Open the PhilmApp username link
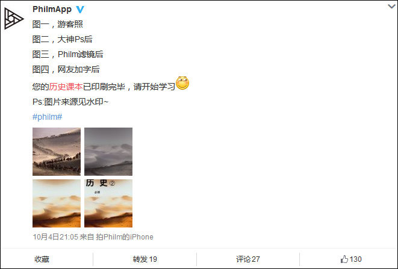This screenshot has width=398, height=269. pyautogui.click(x=52, y=10)
